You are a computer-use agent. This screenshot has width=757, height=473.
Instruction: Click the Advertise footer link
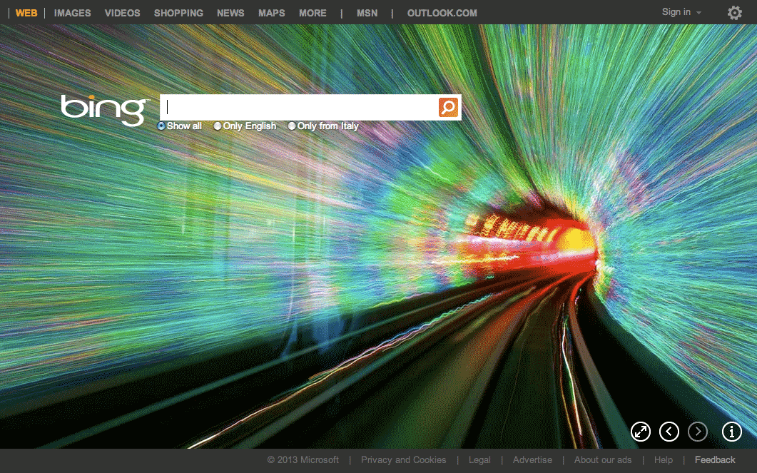tap(532, 460)
